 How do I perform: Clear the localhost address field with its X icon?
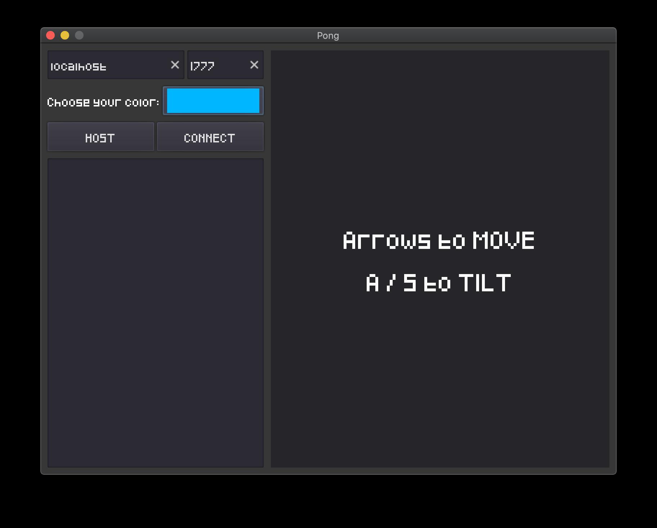(175, 65)
